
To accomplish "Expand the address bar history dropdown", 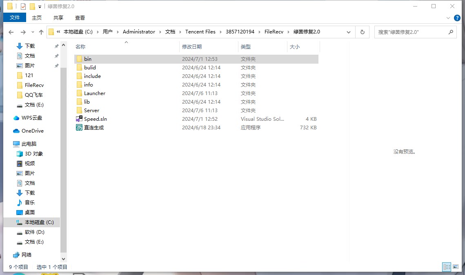I will (349, 32).
